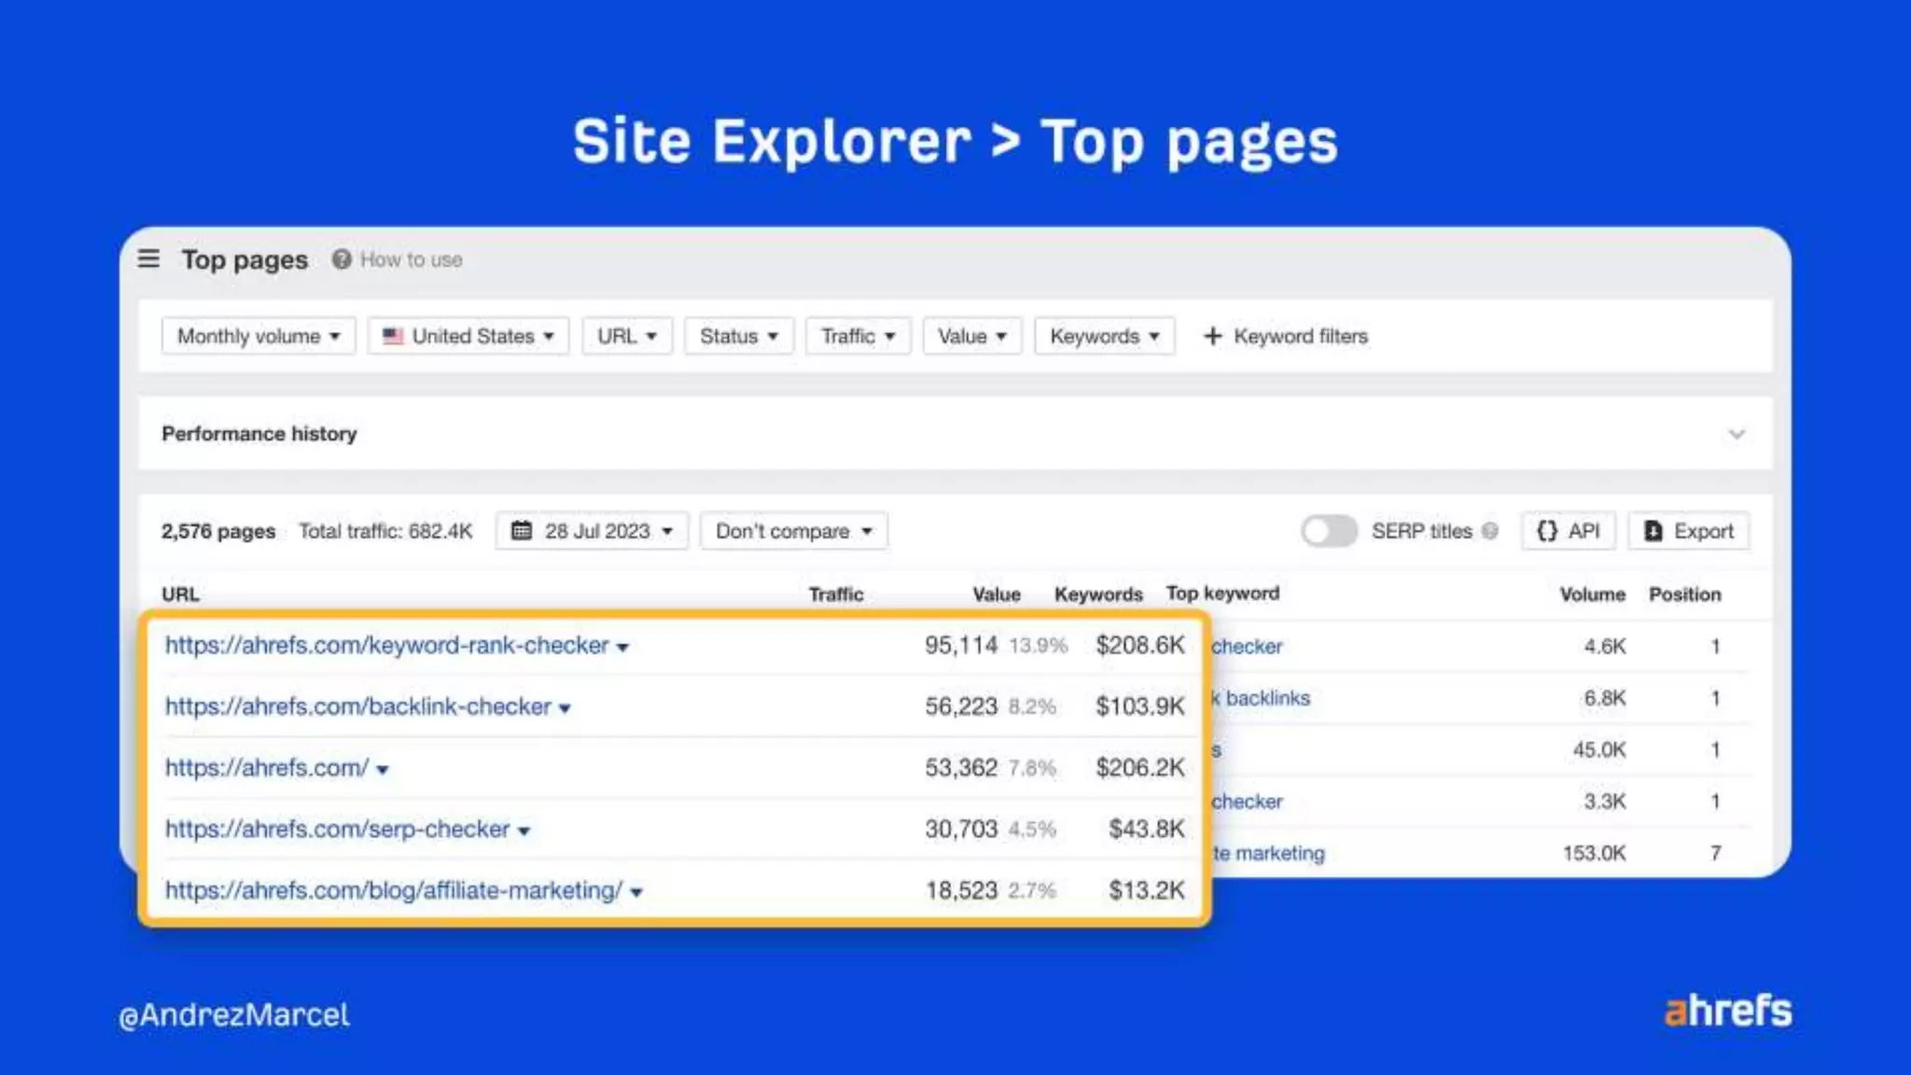The height and width of the screenshot is (1075, 1911).
Task: Click the 18,523 traffic value
Action: (961, 890)
